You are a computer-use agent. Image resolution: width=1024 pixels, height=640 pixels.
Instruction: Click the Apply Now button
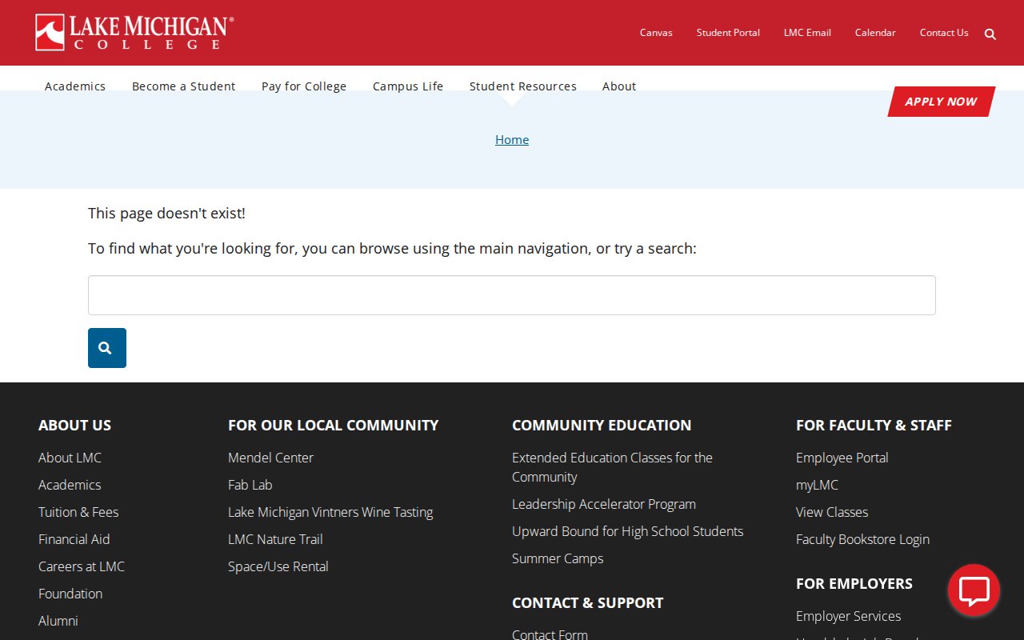point(941,102)
